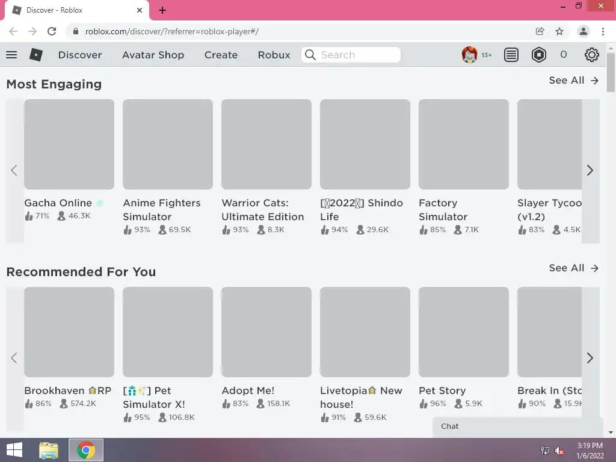616x462 pixels.
Task: Click Slayer Tycoon (v1.2) title
Action: [x=549, y=210]
